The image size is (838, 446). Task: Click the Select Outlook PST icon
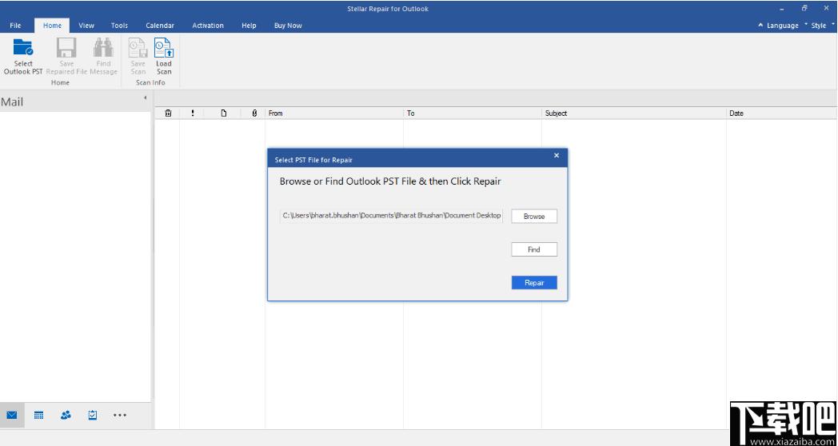click(x=23, y=48)
